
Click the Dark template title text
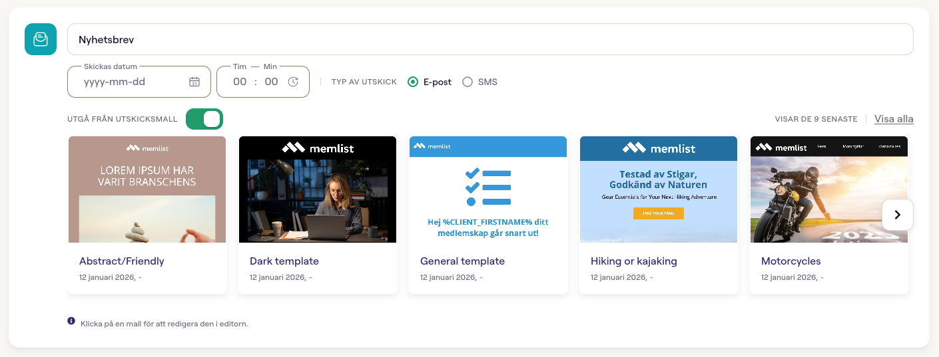click(x=284, y=261)
